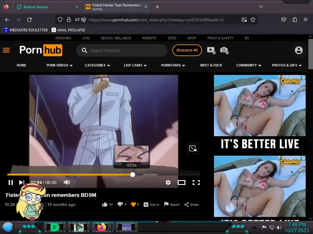
Task: Skip to next video with the next button
Action: pos(22,183)
